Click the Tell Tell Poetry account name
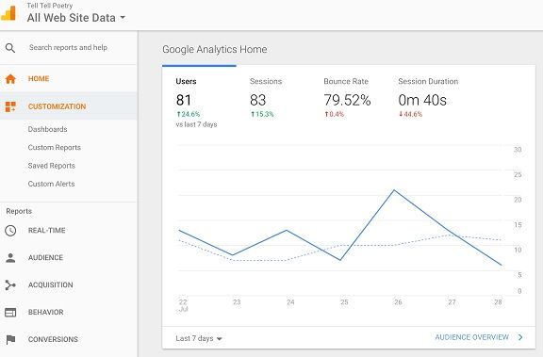Screen dimensions: 543x357 (x=50, y=6)
